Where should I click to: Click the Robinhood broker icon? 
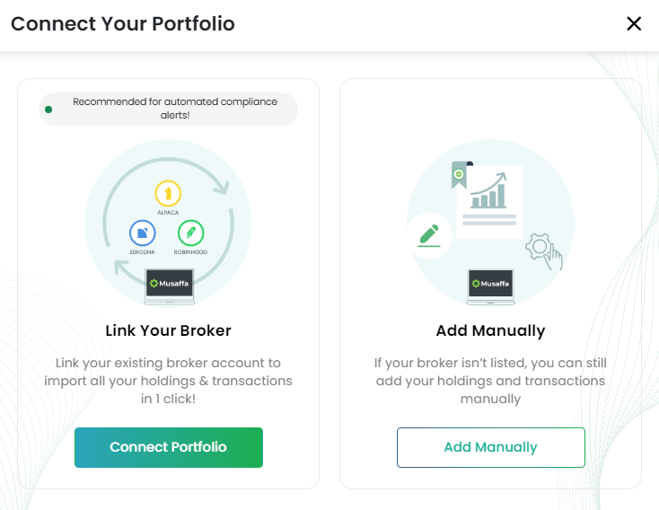coord(191,233)
